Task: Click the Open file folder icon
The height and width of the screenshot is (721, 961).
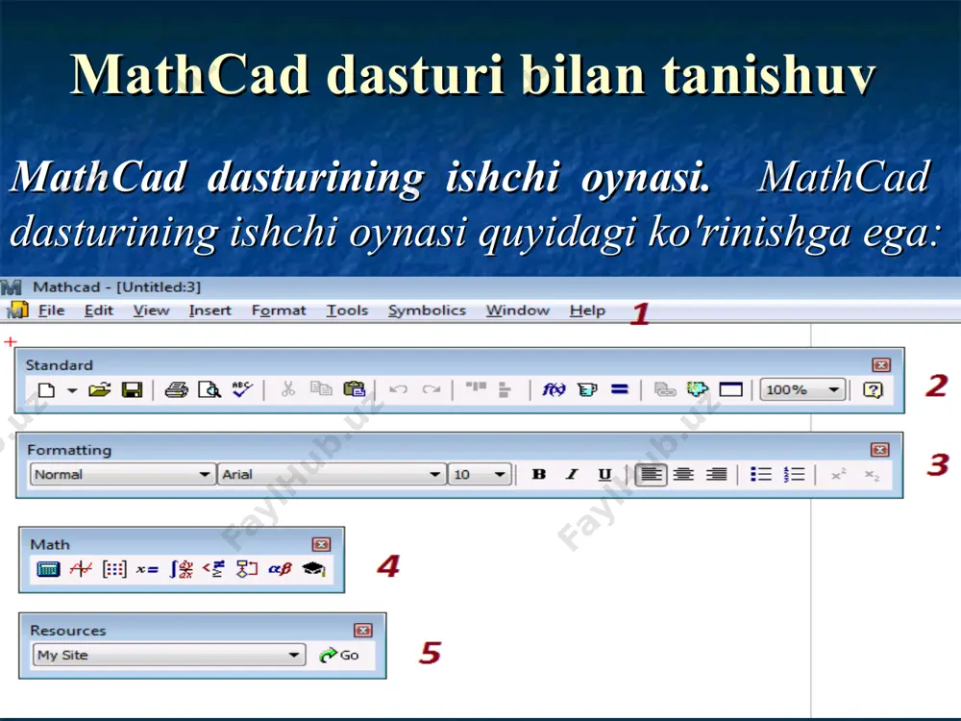Action: coord(99,390)
